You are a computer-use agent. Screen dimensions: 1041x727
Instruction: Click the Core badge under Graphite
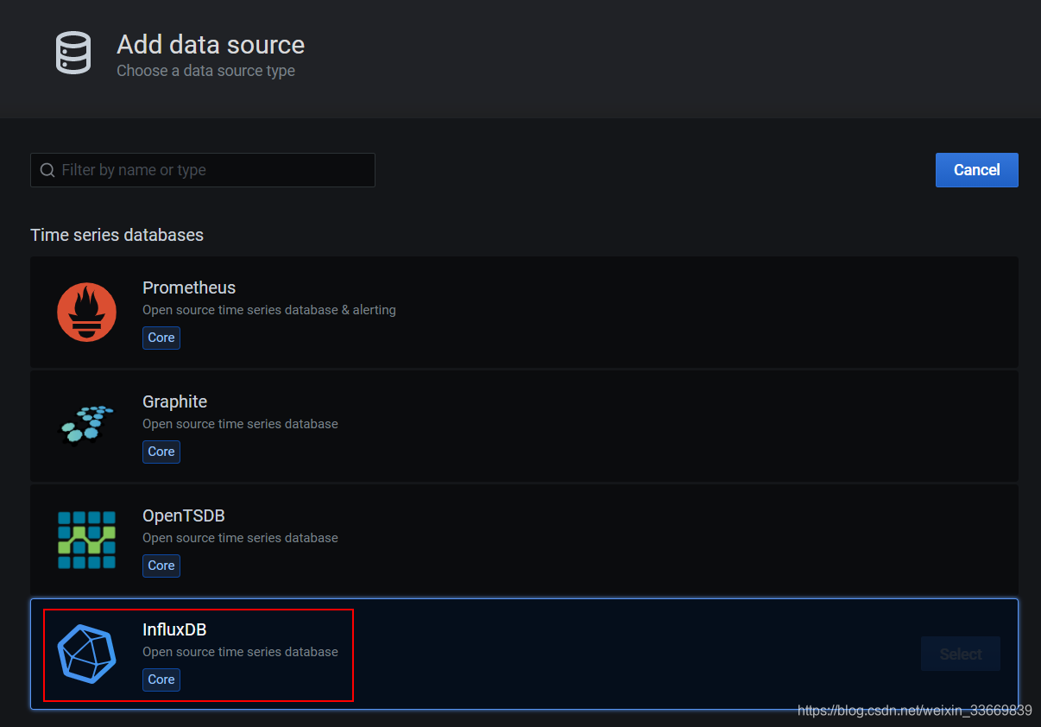coord(161,452)
